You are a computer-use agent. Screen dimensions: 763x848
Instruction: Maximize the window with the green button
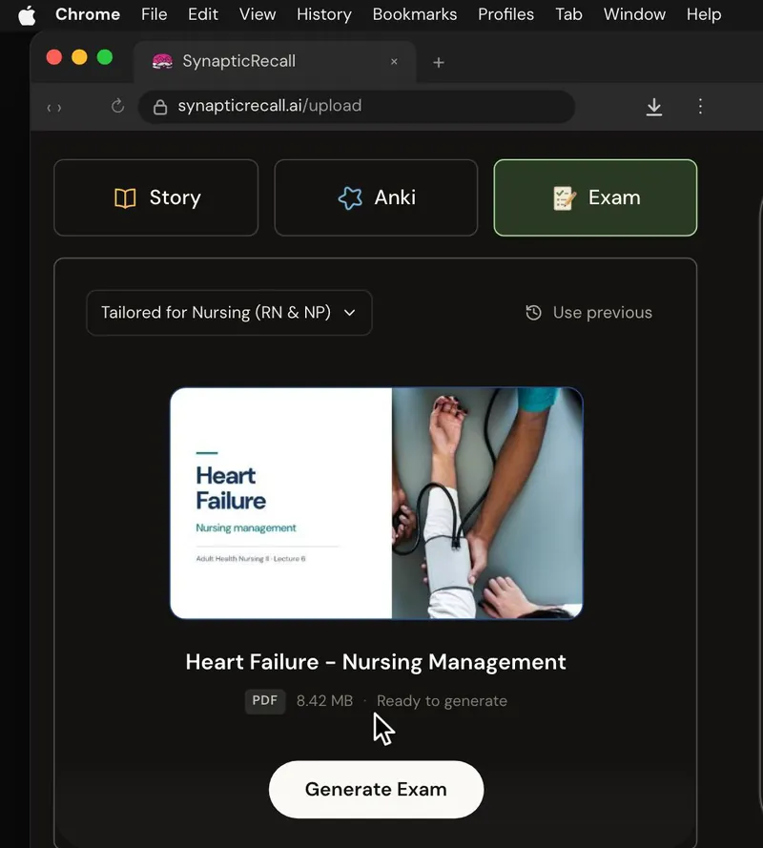(105, 57)
